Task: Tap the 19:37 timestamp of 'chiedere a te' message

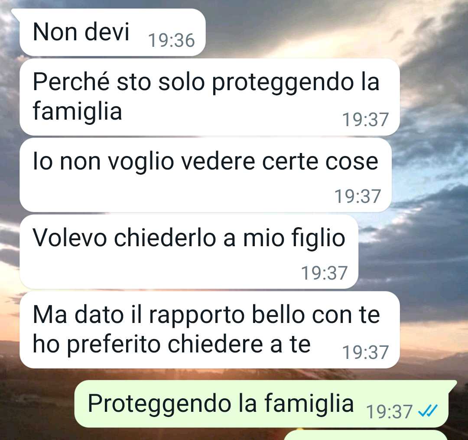Action: (x=366, y=352)
